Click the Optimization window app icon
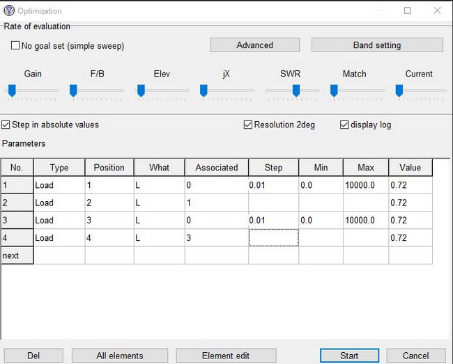This screenshot has height=364, width=453. (9, 10)
